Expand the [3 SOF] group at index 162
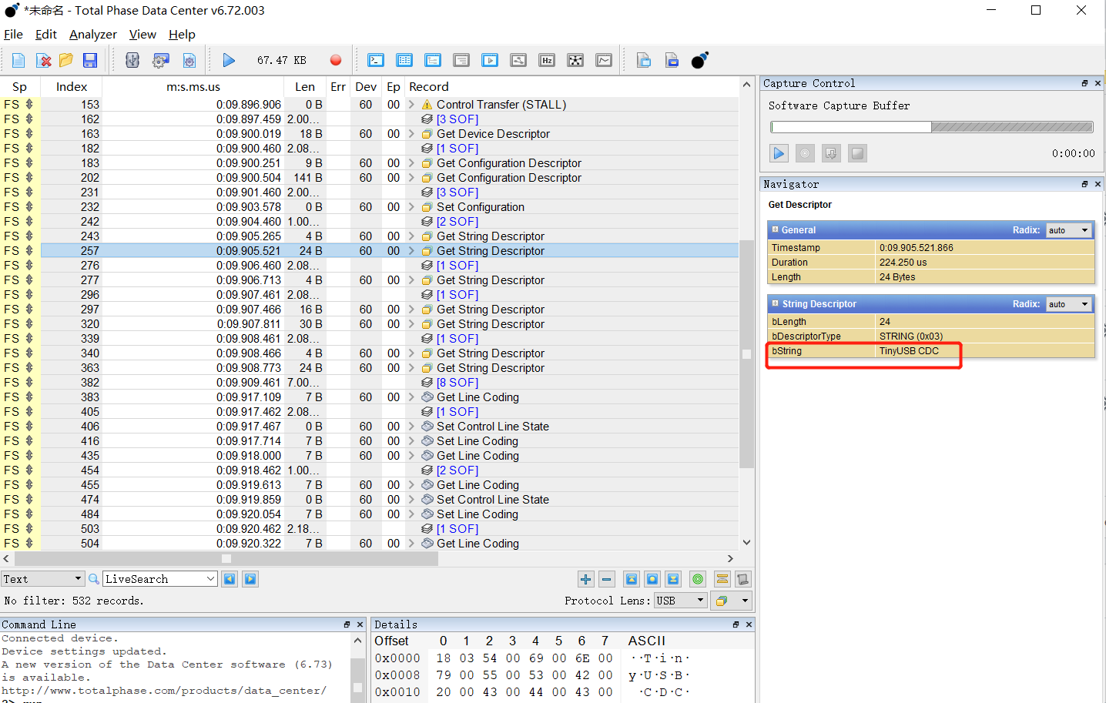1106x703 pixels. tap(457, 119)
